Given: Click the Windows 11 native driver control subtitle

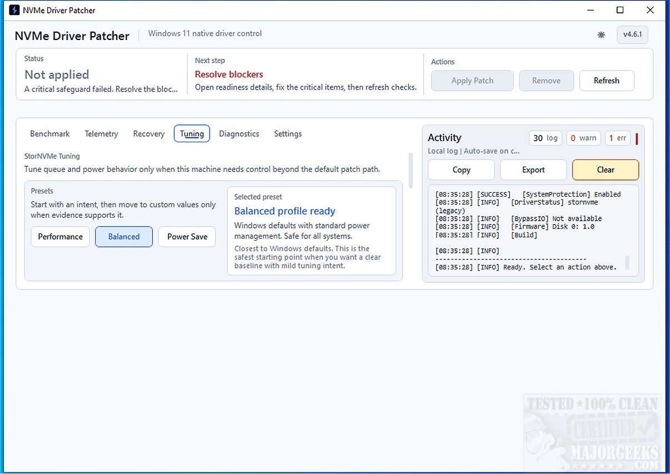Looking at the screenshot, I should [205, 33].
